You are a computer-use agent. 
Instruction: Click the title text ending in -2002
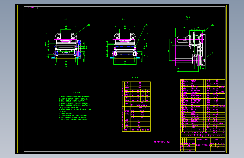coord(203,136)
